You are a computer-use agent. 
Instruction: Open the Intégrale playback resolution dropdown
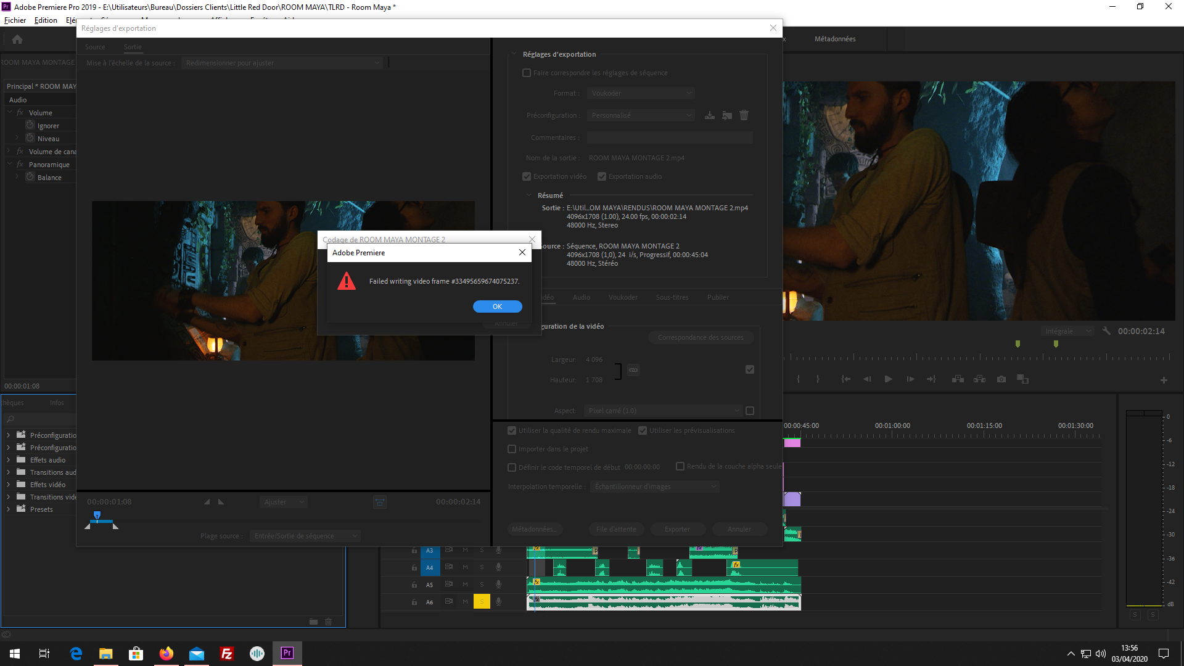pyautogui.click(x=1068, y=331)
